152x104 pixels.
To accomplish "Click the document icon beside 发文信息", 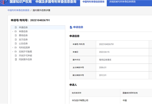I will point(16,40).
